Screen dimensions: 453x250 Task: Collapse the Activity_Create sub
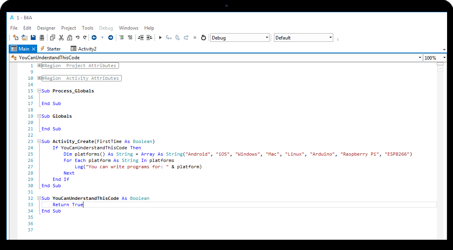(39, 141)
